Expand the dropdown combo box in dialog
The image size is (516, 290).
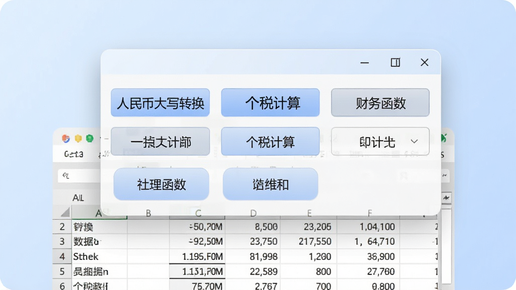pos(380,141)
